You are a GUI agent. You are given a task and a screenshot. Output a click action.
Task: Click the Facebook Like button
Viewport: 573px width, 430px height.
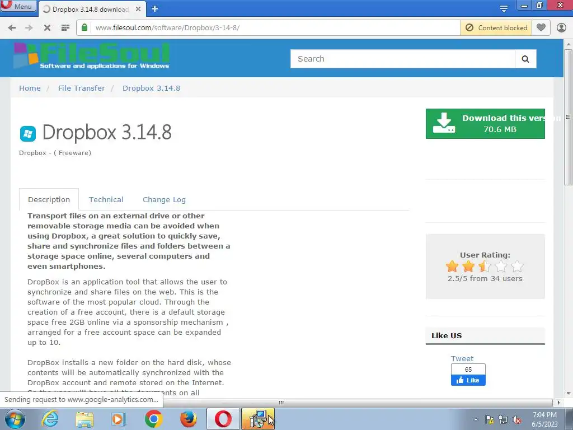(x=468, y=380)
